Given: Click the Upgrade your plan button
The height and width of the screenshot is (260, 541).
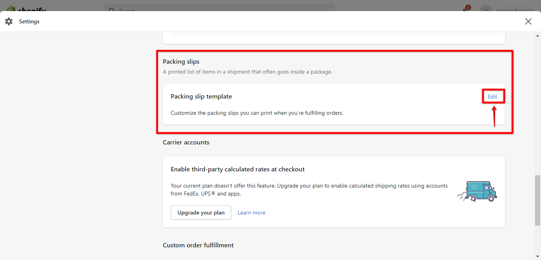Looking at the screenshot, I should [201, 213].
